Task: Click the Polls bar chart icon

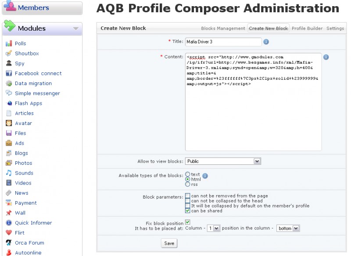Action: click(9, 43)
